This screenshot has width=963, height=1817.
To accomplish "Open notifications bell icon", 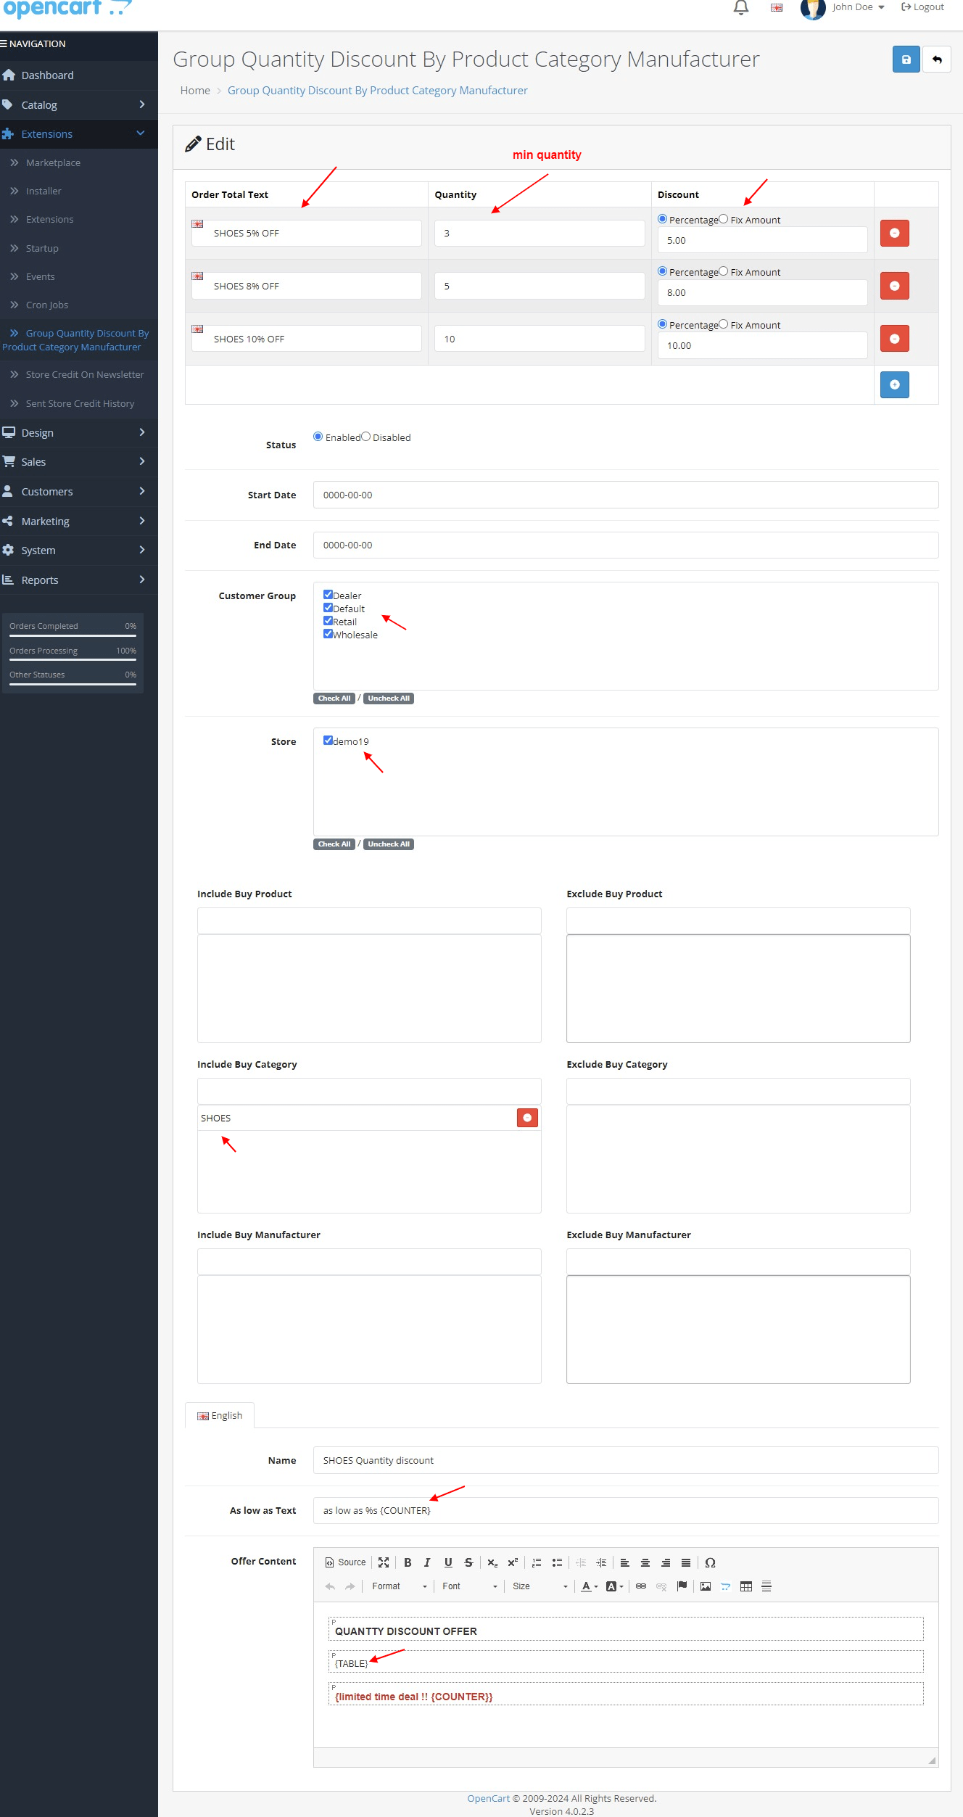I will point(740,8).
